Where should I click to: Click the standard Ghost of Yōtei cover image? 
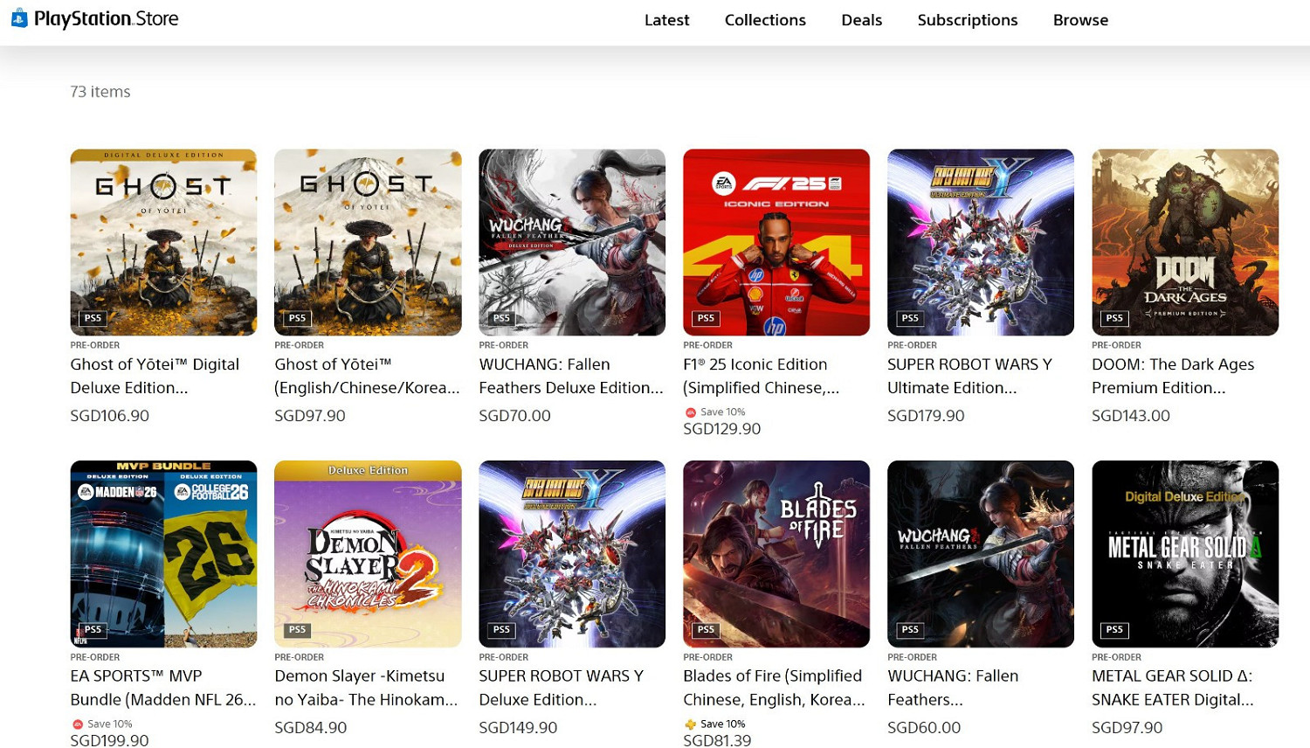tap(368, 242)
